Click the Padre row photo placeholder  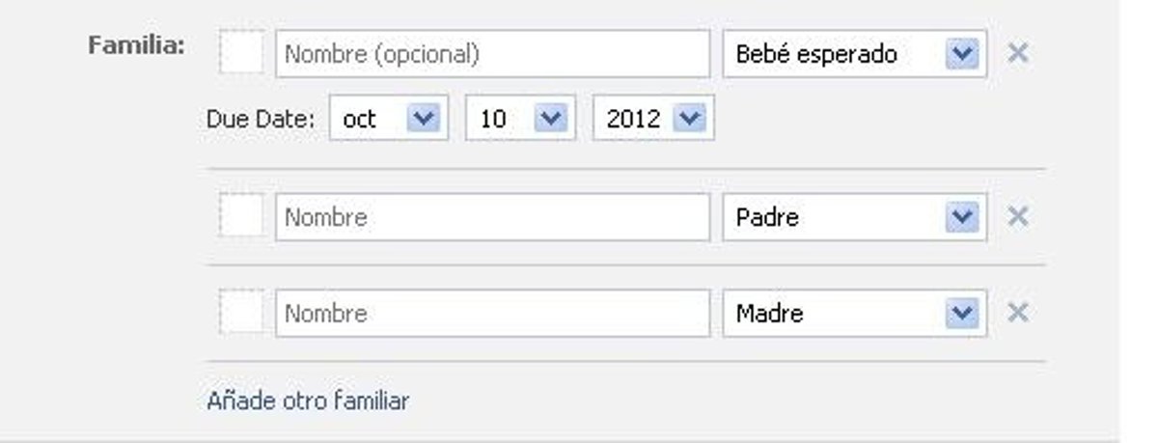click(241, 217)
